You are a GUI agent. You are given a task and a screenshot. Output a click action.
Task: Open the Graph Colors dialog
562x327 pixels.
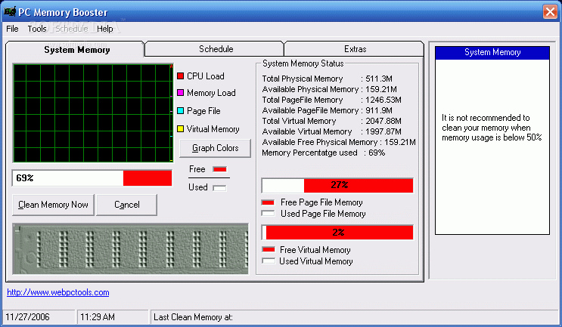(215, 148)
